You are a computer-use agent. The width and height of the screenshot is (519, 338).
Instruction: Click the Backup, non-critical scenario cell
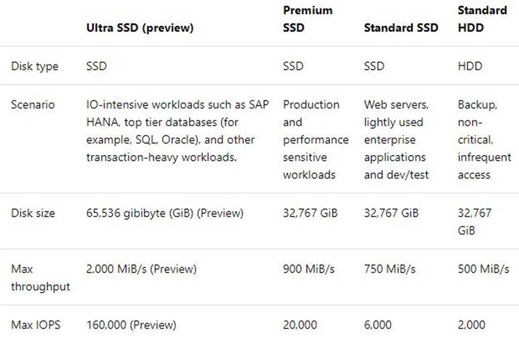(x=484, y=140)
